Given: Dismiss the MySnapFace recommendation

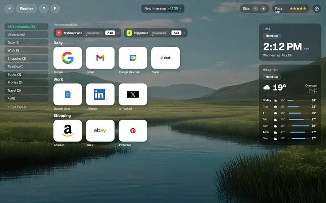Looking at the screenshot, I should tap(118, 33).
